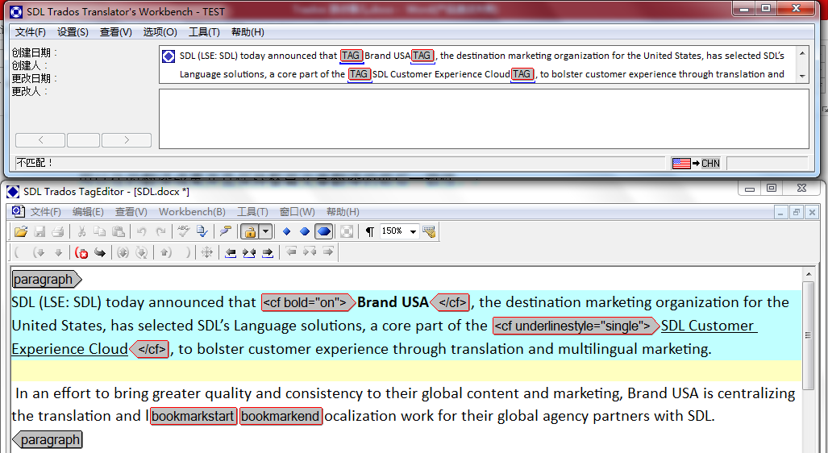
Task: Click the bookmarkstart tag
Action: click(x=193, y=416)
